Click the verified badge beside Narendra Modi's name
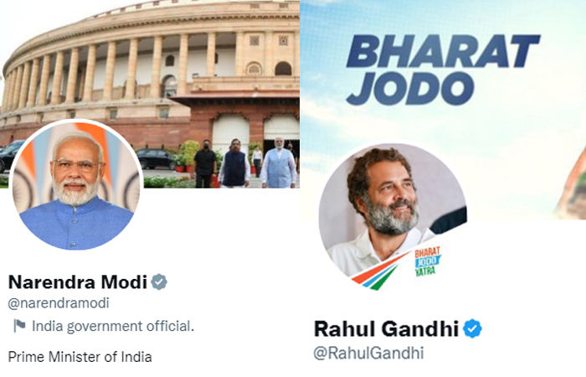The image size is (586, 377). tap(159, 281)
